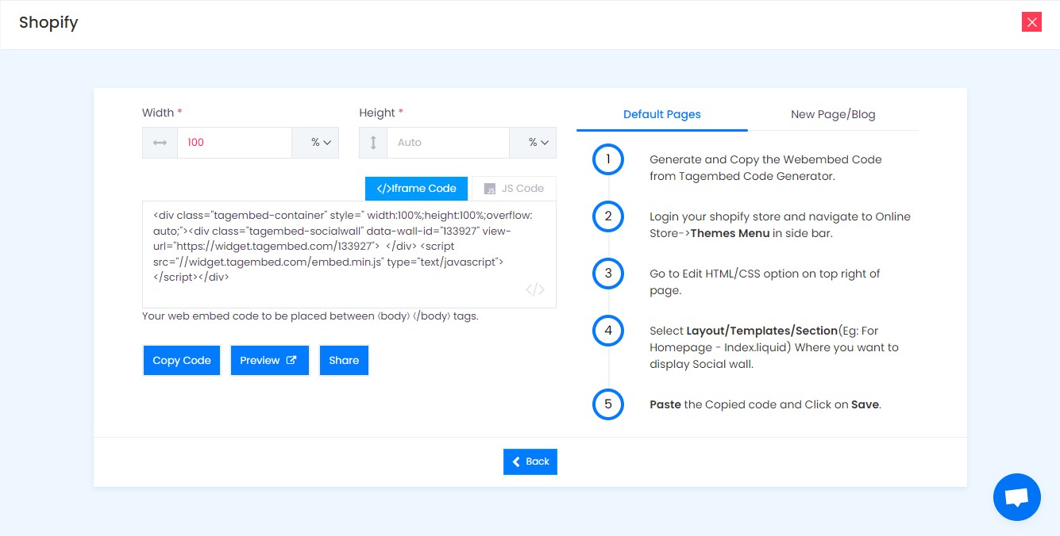1060x536 pixels.
Task: Click the horizontal width arrows icon
Action: point(160,143)
